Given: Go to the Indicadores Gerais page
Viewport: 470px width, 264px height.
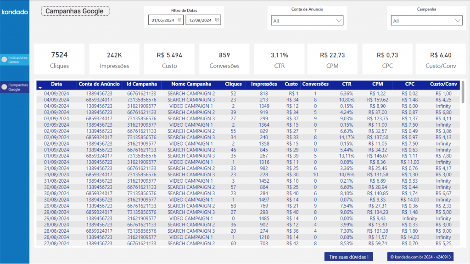Looking at the screenshot, I should 17,59.
